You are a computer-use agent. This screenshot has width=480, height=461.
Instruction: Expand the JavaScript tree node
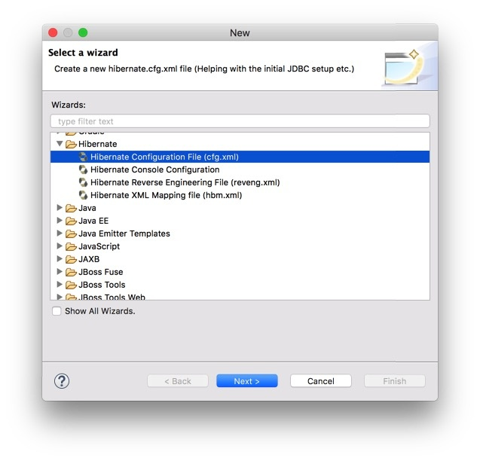click(60, 246)
